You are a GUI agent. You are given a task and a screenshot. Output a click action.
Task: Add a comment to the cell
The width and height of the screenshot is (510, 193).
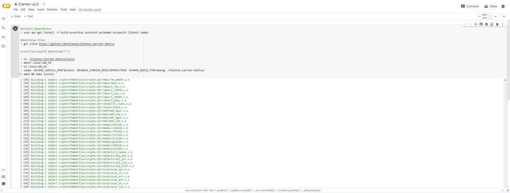pos(481,24)
